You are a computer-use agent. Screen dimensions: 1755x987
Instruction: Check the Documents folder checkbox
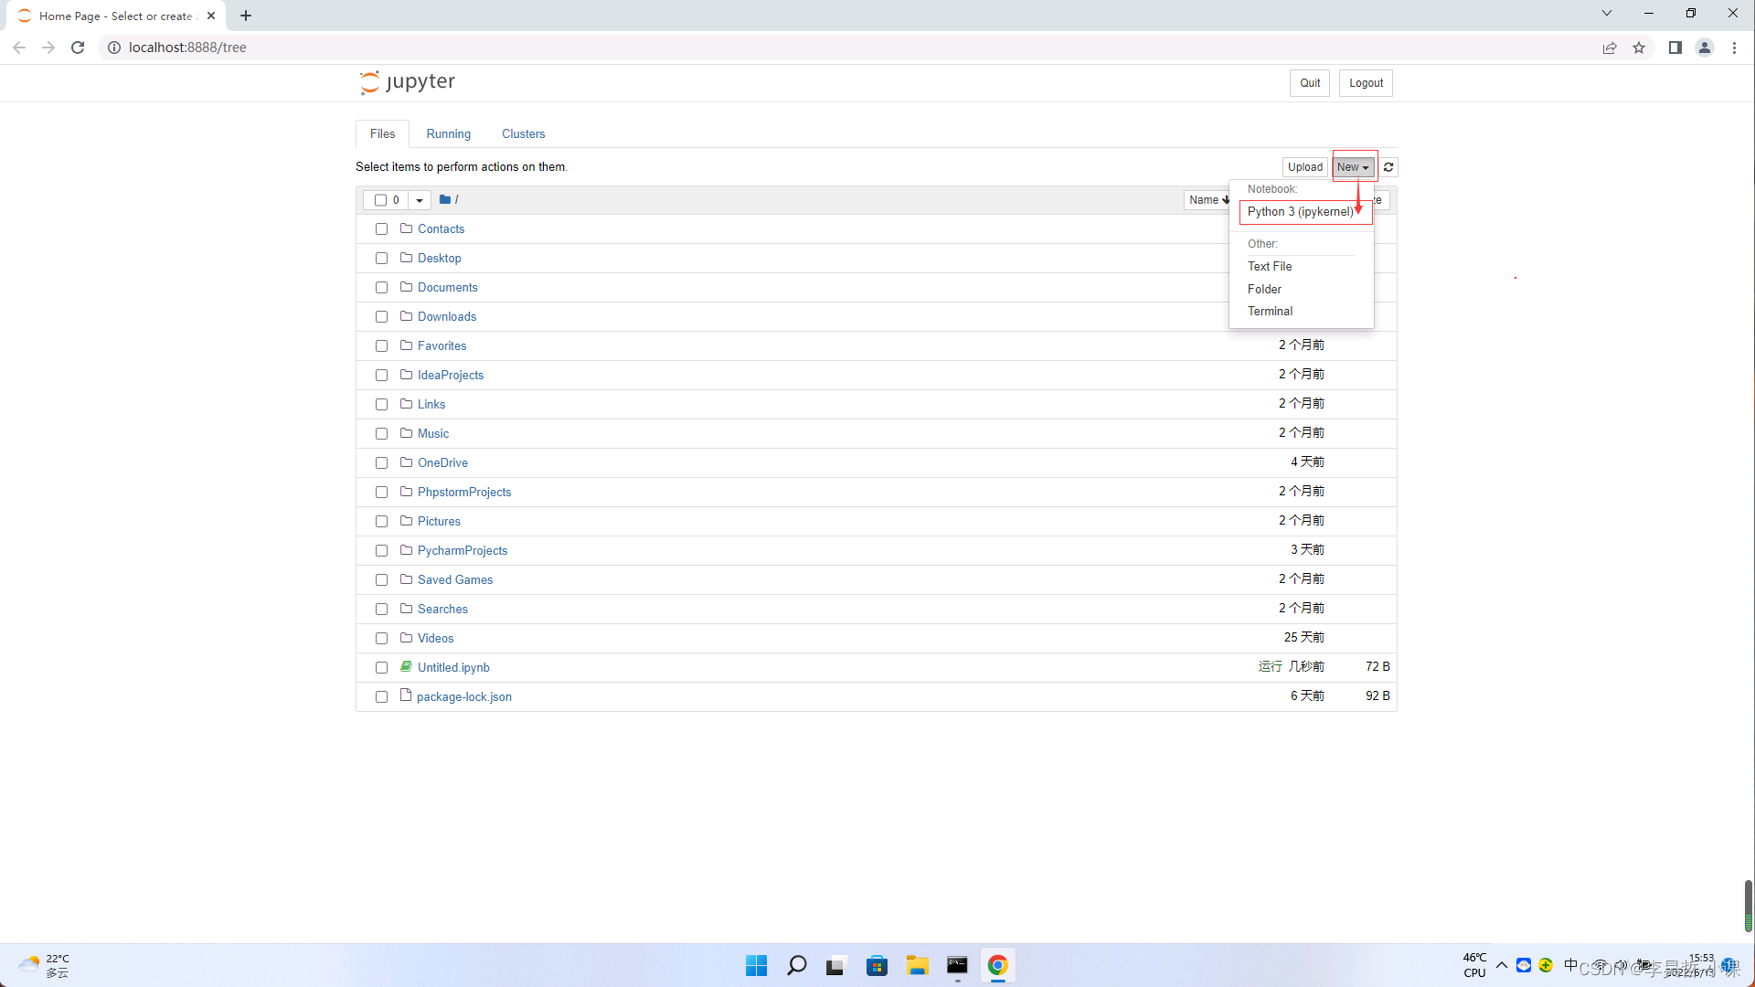382,288
